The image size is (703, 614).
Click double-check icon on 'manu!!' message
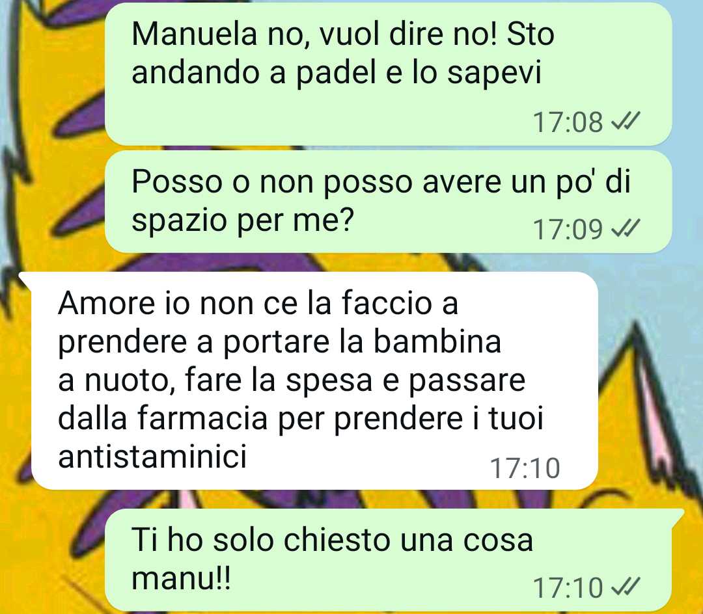click(x=626, y=587)
